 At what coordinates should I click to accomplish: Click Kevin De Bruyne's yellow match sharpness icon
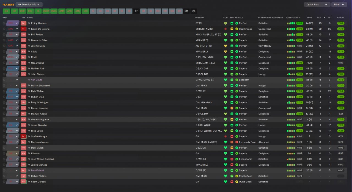[232, 29]
